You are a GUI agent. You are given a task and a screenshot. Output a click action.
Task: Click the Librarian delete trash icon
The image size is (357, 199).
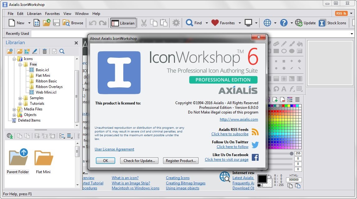point(45,51)
